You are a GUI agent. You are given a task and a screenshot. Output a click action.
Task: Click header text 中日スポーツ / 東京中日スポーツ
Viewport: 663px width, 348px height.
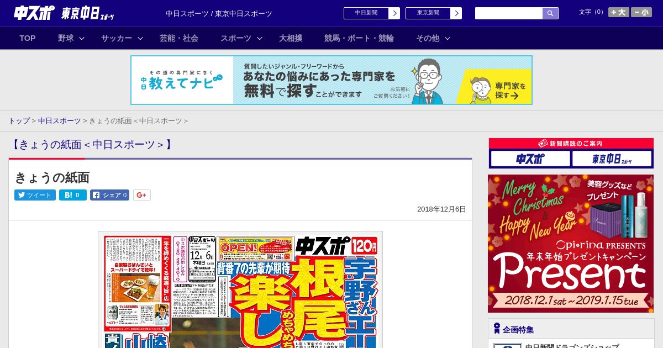[219, 14]
